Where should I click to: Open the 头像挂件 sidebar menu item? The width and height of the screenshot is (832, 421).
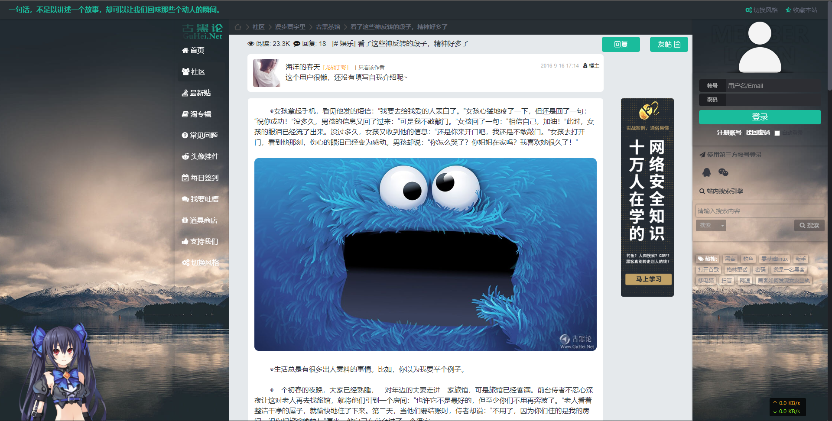tap(200, 156)
